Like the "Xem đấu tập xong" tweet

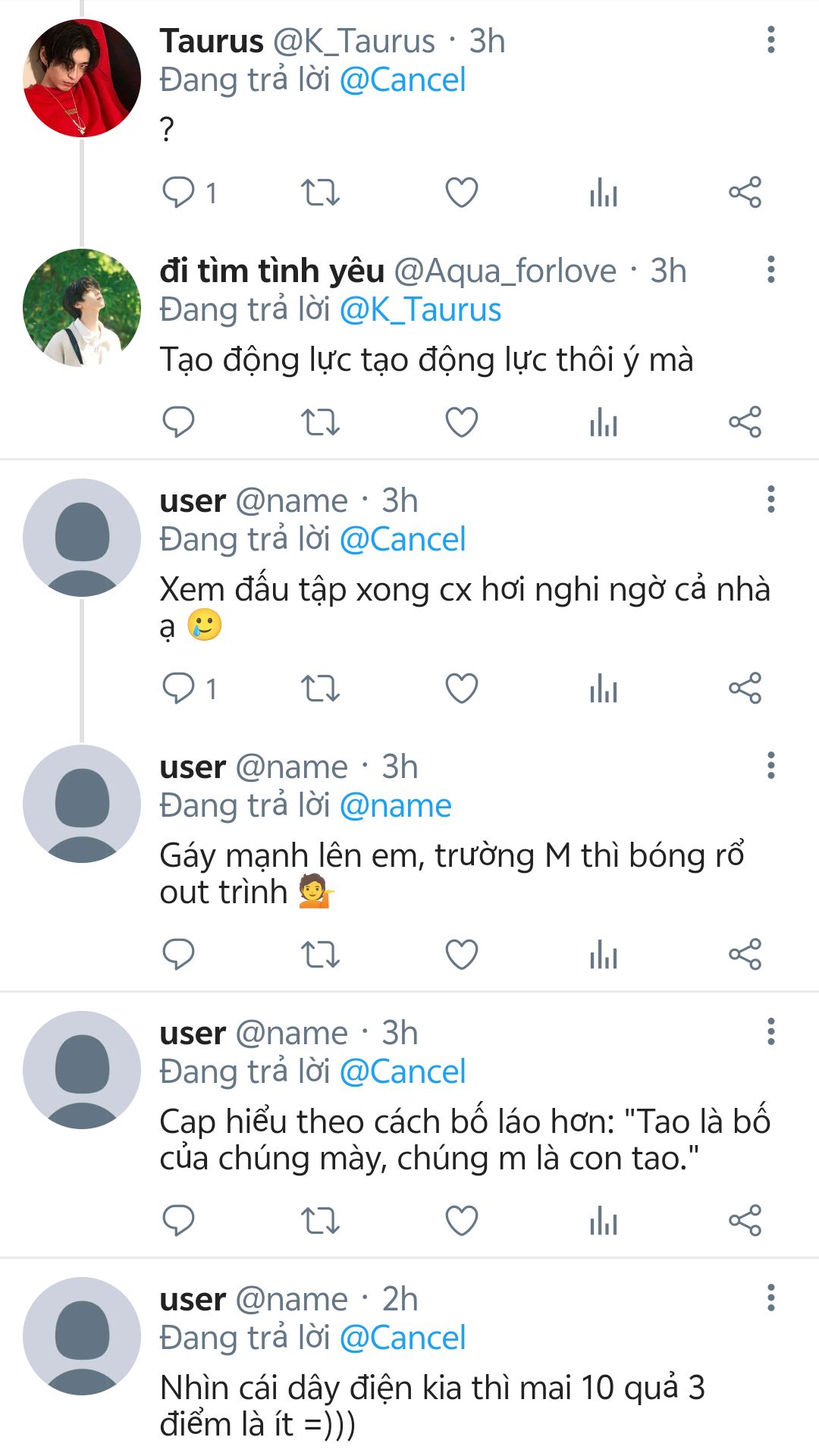click(461, 689)
